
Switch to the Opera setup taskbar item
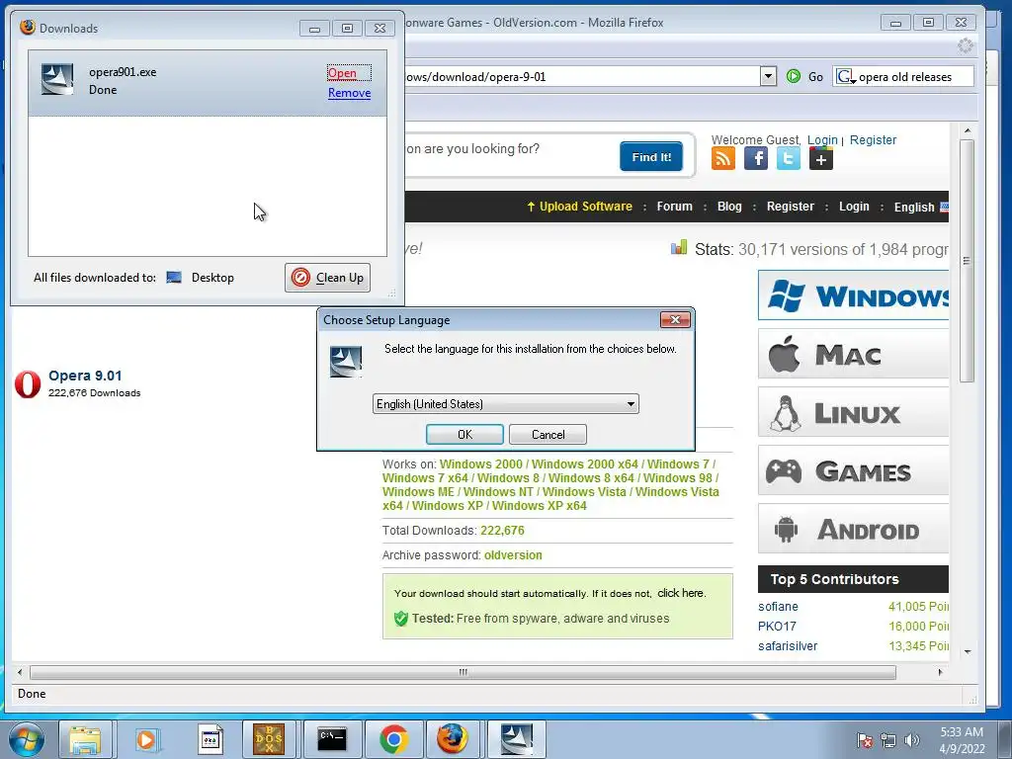click(516, 739)
